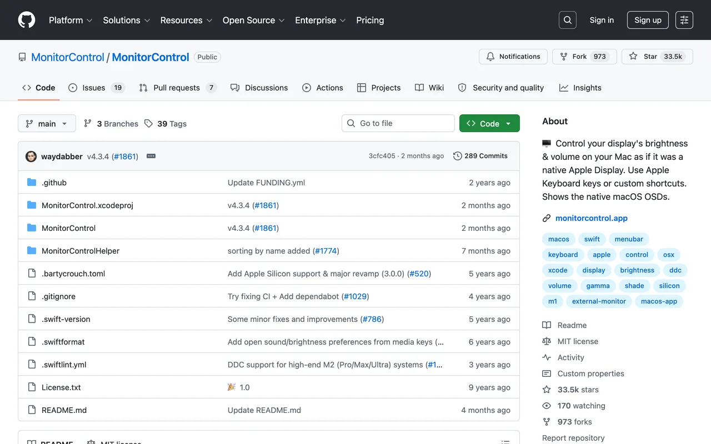
Task: Click the search magnifier icon in header
Action: (x=568, y=20)
